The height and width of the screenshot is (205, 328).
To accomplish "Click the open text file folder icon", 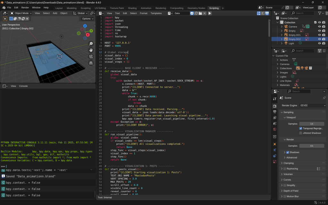I will pos(200,13).
